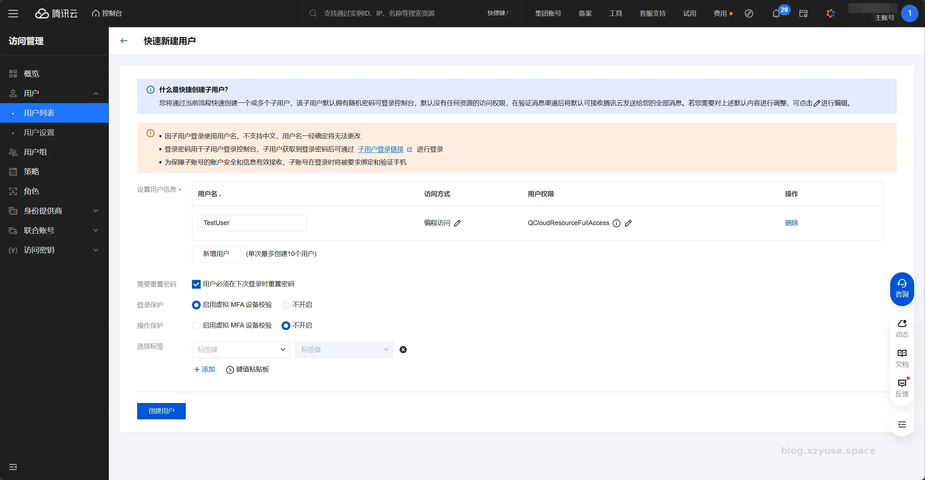
Task: Select 不开启 for 登录保护
Action: (286, 305)
